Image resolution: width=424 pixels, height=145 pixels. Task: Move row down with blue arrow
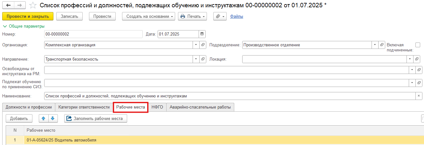(x=52, y=118)
